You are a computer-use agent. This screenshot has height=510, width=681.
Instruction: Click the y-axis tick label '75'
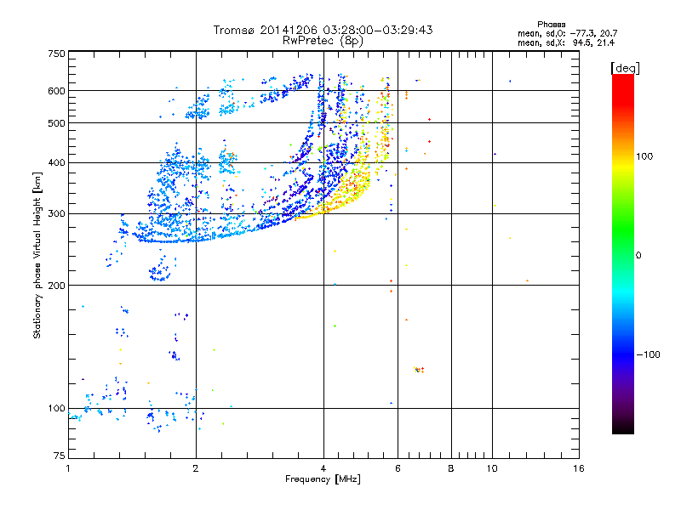[x=60, y=456]
